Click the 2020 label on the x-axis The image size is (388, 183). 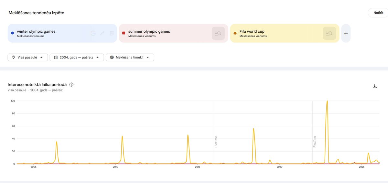point(280,167)
